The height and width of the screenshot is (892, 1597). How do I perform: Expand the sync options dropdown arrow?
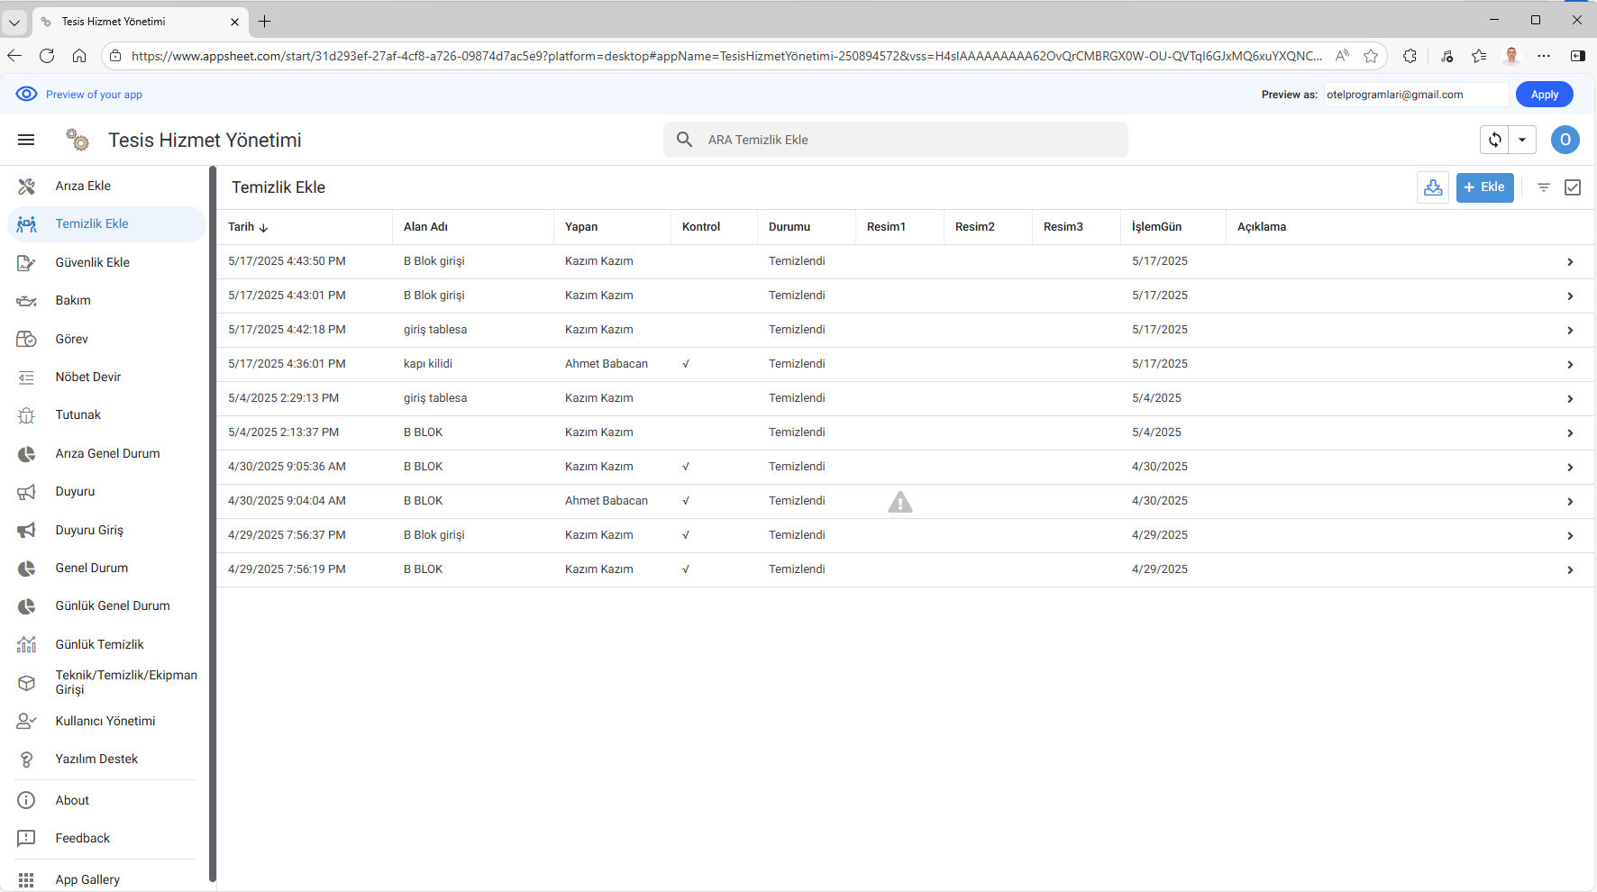pos(1522,140)
